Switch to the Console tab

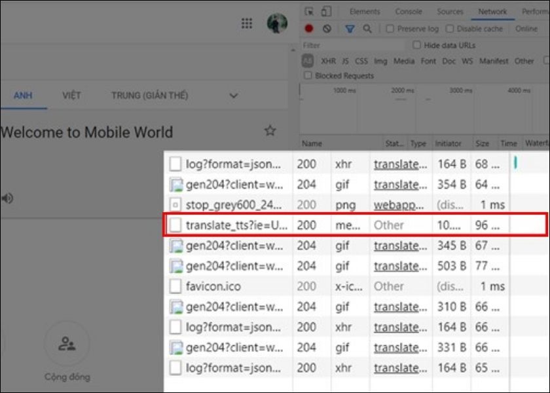pos(409,12)
